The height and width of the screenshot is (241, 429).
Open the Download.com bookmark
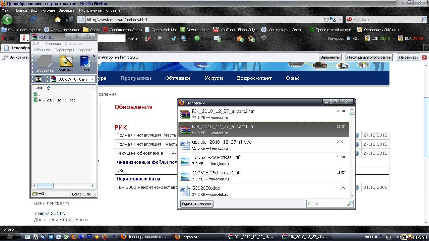[195, 29]
